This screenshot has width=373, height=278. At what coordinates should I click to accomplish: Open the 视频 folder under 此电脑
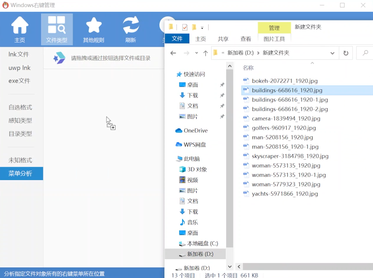[188, 180]
